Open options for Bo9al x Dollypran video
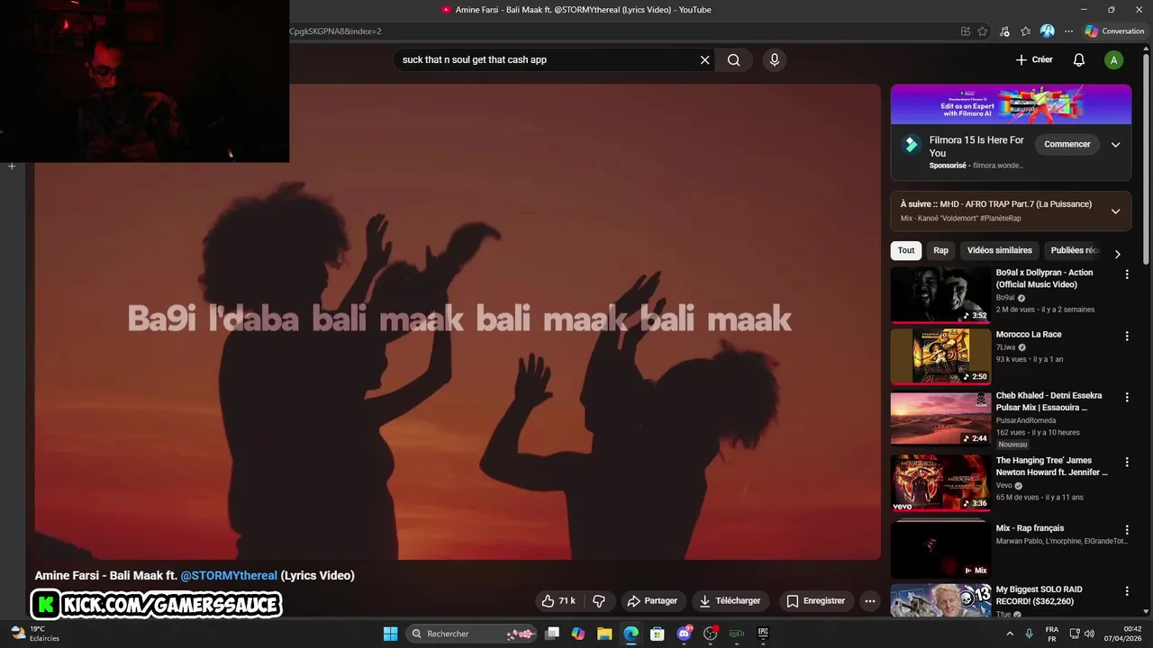 (x=1127, y=274)
